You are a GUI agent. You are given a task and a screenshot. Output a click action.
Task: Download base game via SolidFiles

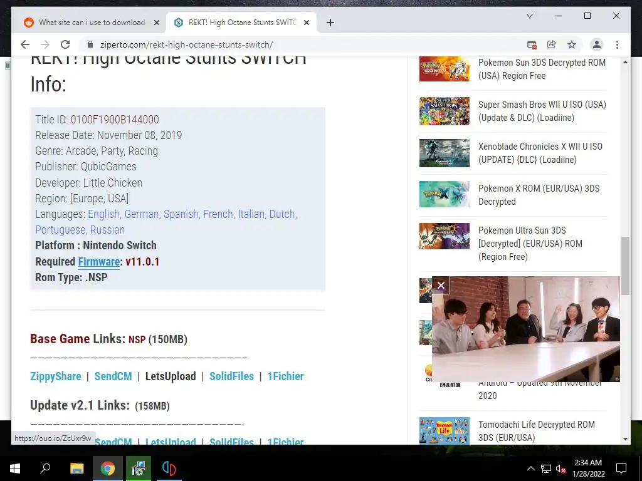point(231,376)
